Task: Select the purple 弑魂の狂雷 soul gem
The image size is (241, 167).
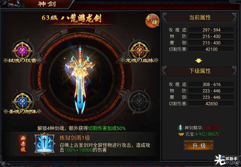Action: [22, 50]
